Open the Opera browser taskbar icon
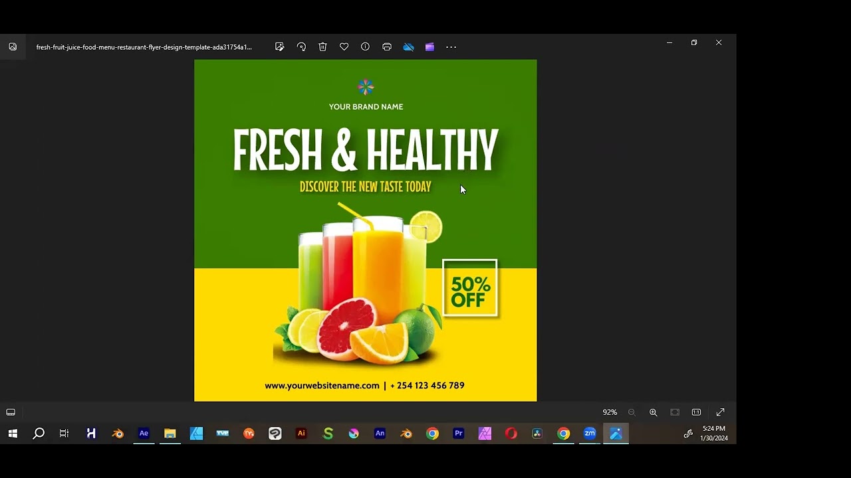This screenshot has width=851, height=478. [511, 434]
